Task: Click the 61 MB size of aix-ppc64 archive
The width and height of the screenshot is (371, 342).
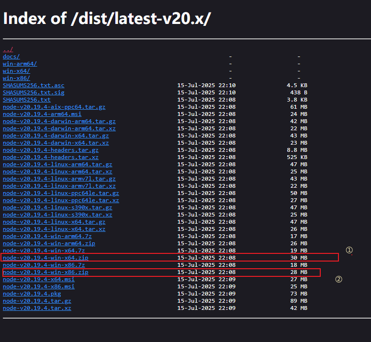Action: [299, 107]
